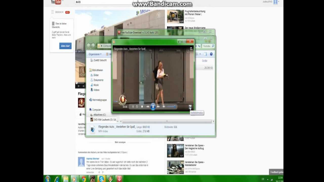Mute the Media Player sound

click(x=164, y=107)
